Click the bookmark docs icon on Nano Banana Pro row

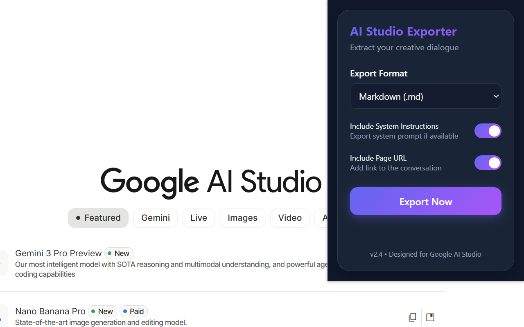tap(430, 317)
